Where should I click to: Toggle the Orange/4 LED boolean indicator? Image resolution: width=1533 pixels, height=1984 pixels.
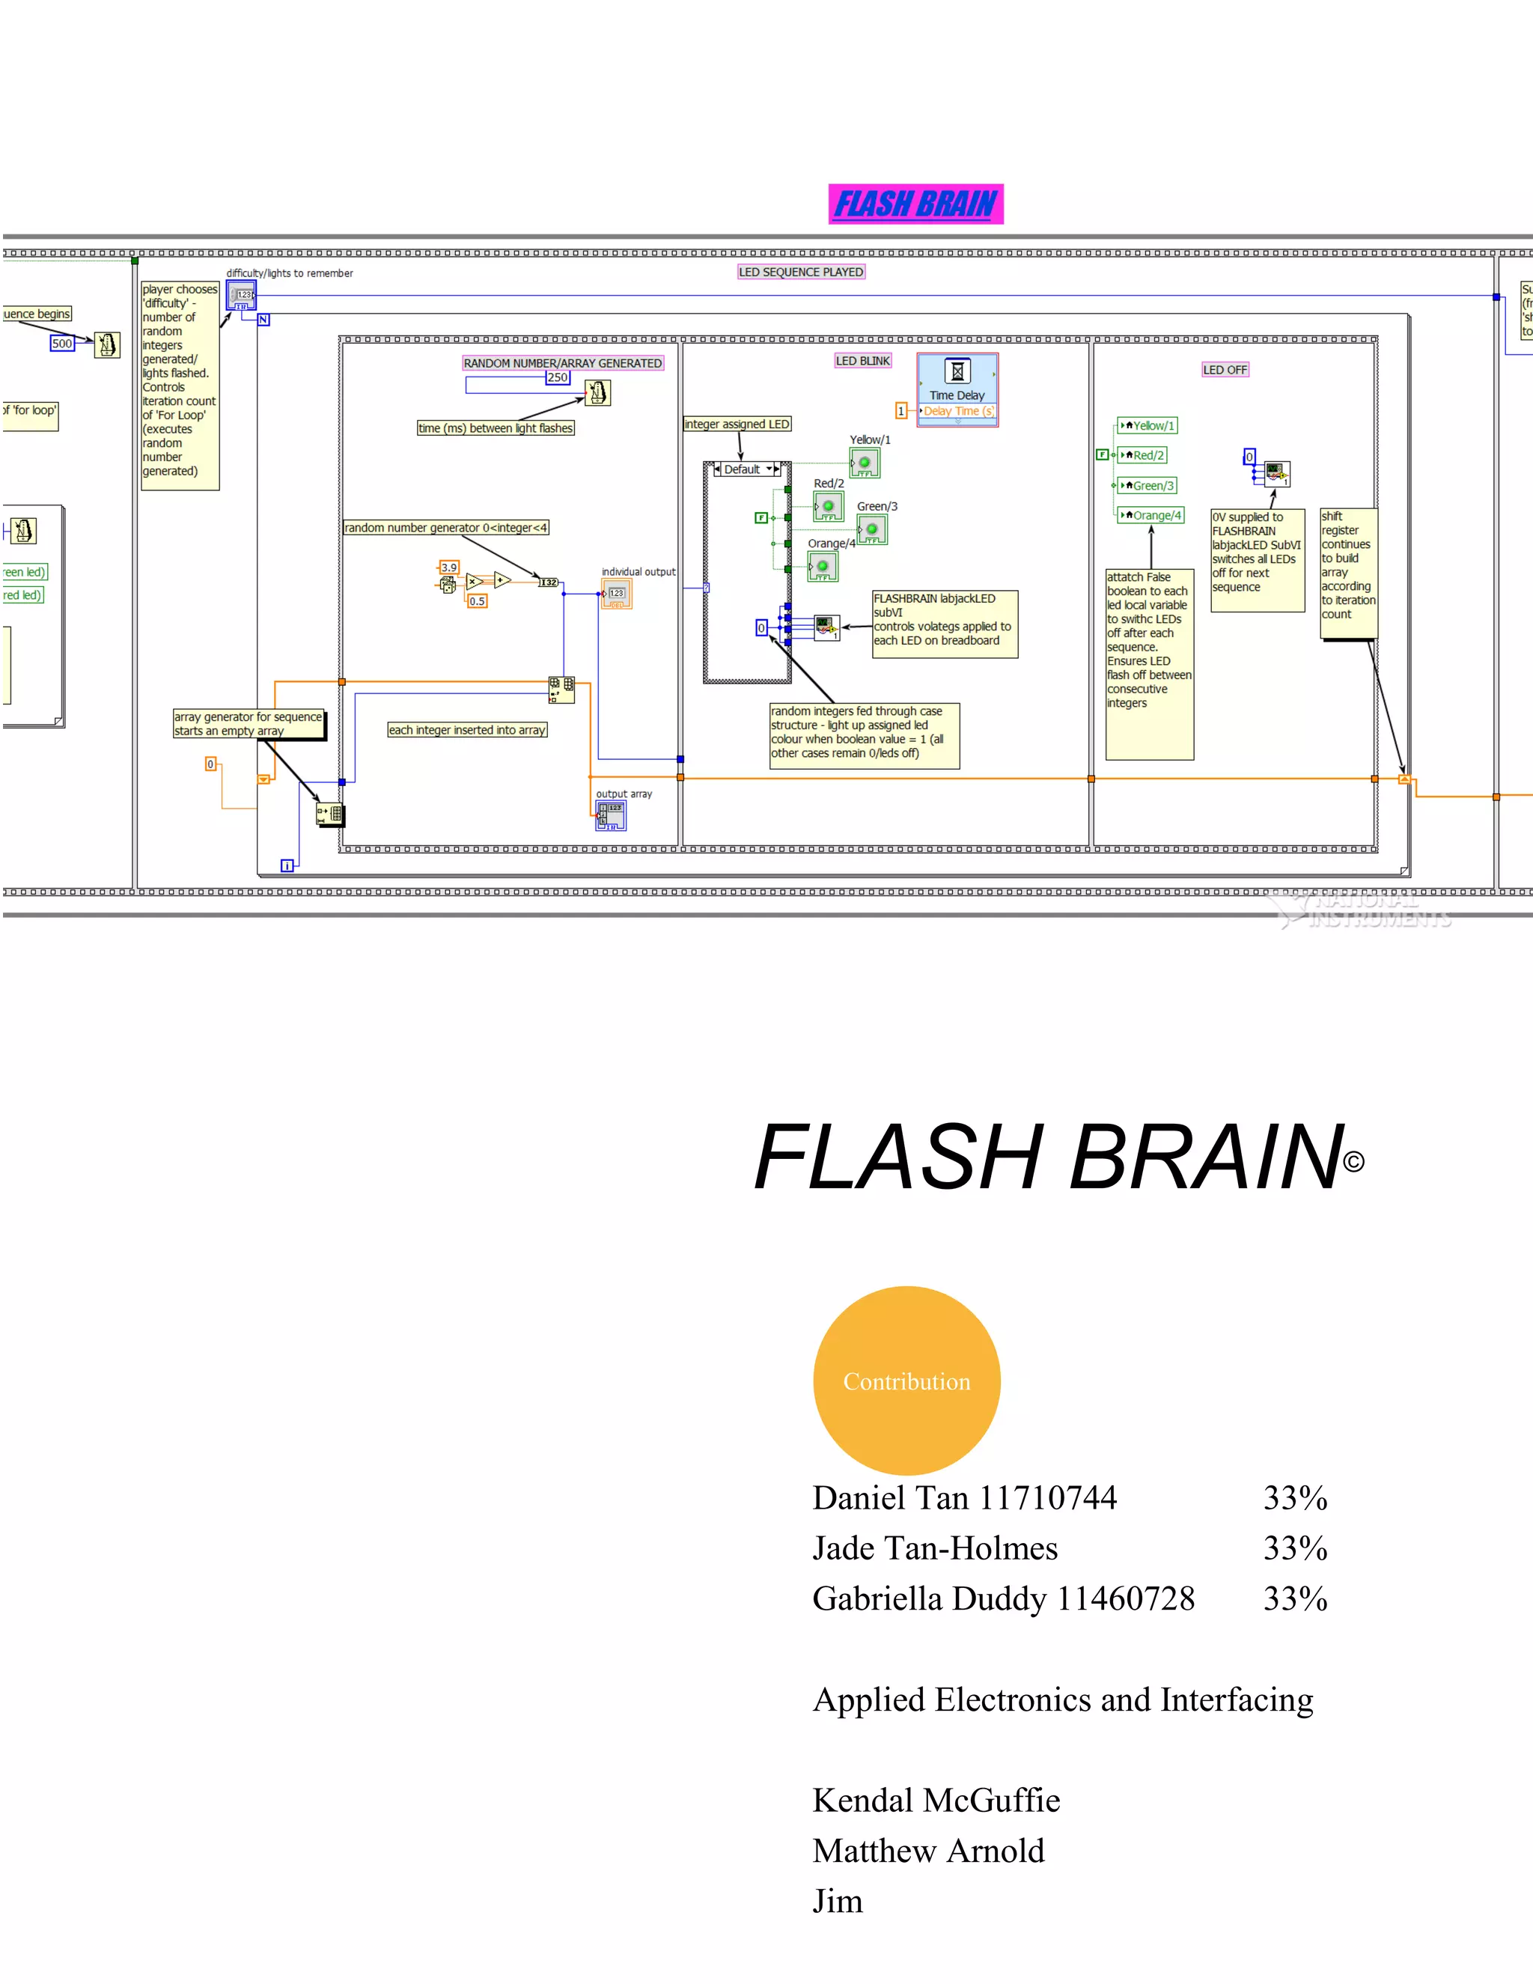click(x=823, y=567)
